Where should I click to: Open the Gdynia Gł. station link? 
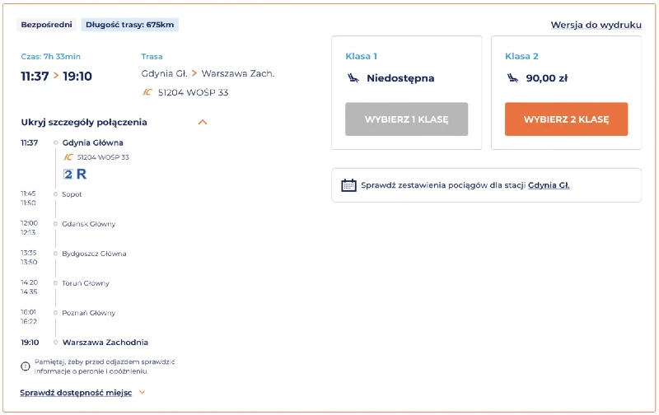click(549, 185)
